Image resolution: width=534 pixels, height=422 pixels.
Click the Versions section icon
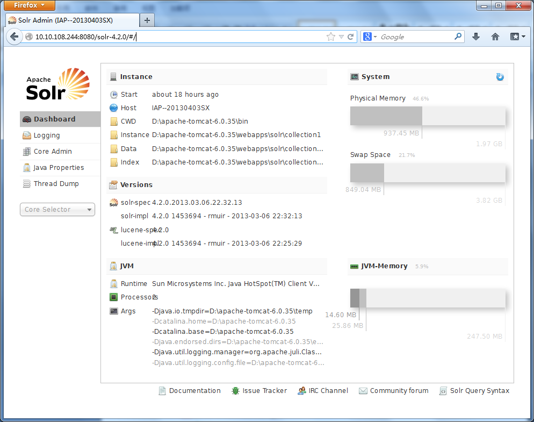point(113,185)
